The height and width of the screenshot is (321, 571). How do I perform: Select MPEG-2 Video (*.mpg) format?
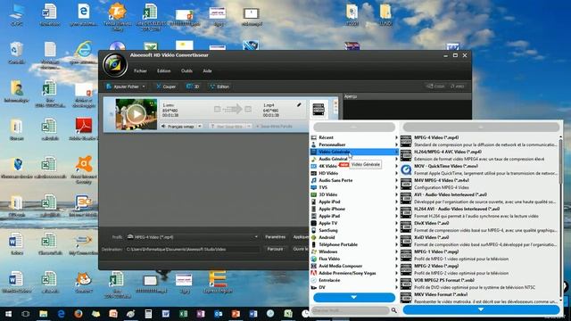coord(479,269)
